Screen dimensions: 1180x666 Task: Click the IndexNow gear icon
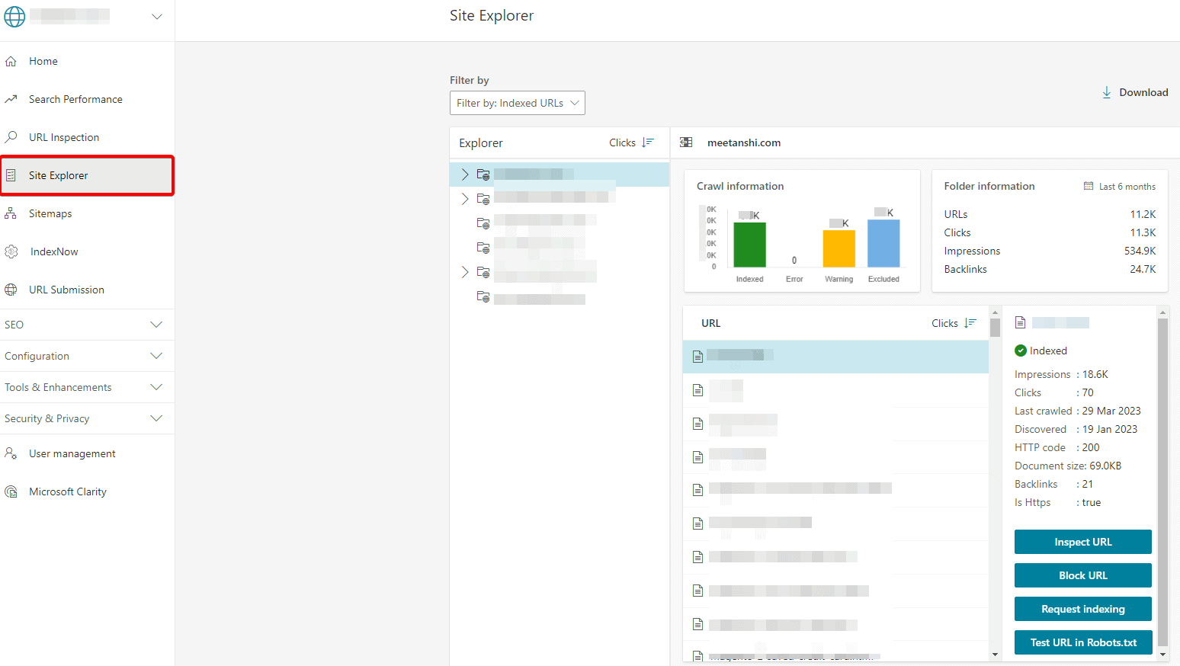[11, 251]
